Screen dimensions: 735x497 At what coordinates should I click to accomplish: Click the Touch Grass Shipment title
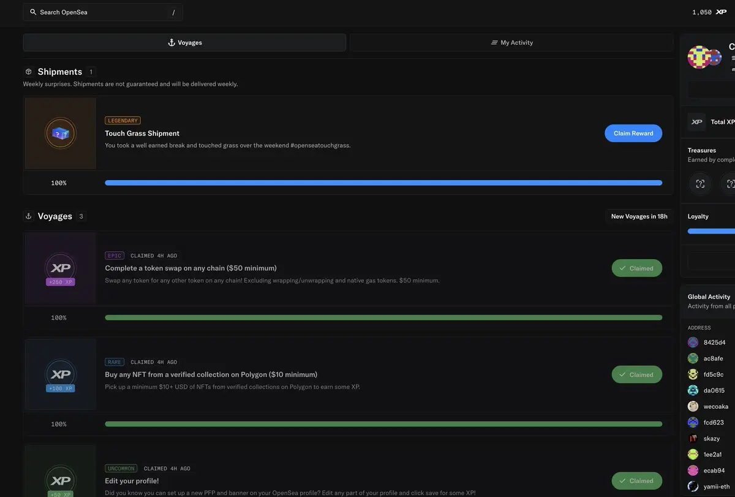(142, 133)
